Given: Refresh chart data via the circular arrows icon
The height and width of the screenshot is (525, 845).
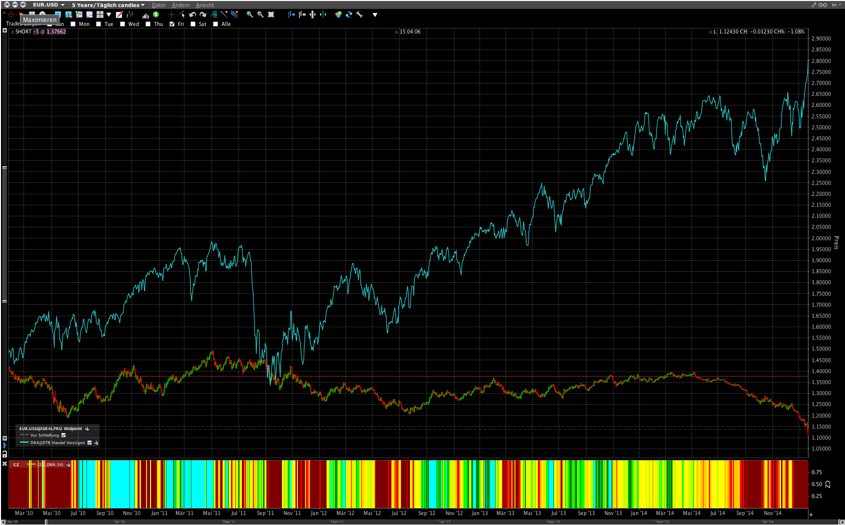Looking at the screenshot, I should pyautogui.click(x=348, y=14).
